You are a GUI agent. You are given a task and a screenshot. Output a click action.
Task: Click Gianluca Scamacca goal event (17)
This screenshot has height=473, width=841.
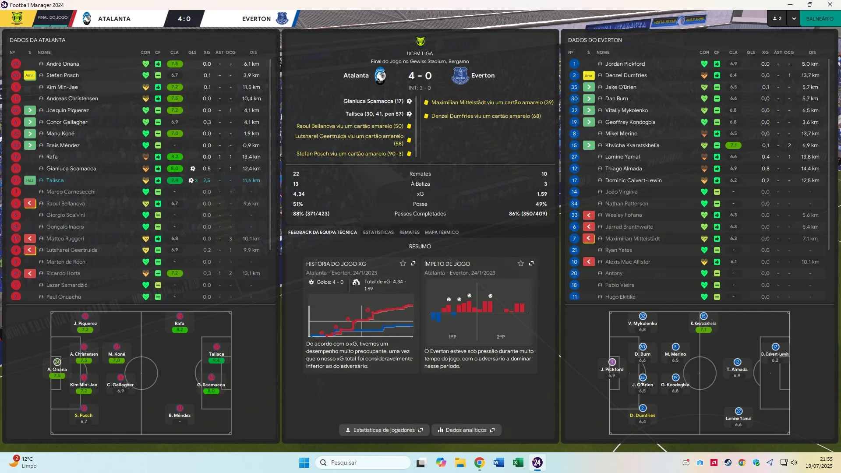coord(377,101)
